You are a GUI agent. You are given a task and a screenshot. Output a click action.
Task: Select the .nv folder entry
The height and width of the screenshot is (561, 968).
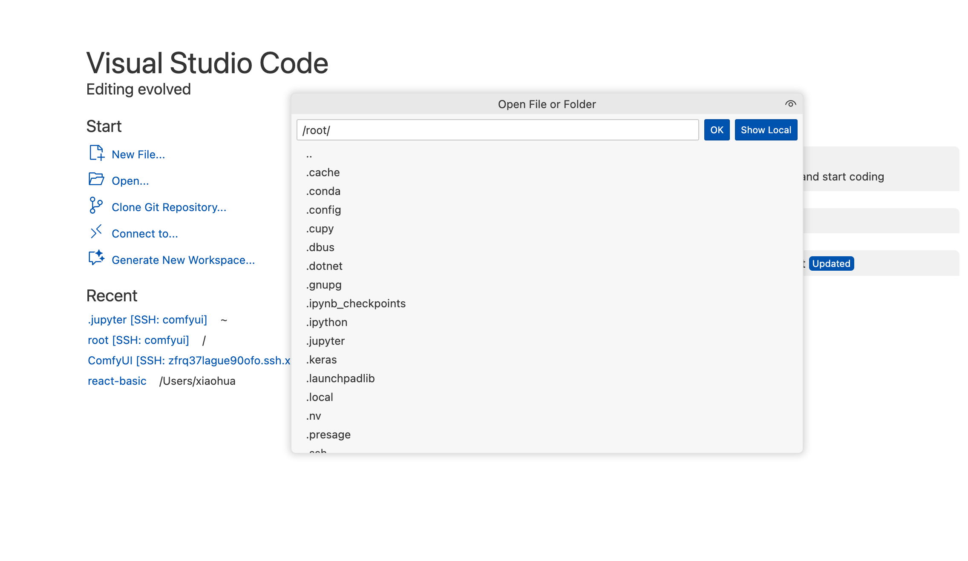point(547,416)
